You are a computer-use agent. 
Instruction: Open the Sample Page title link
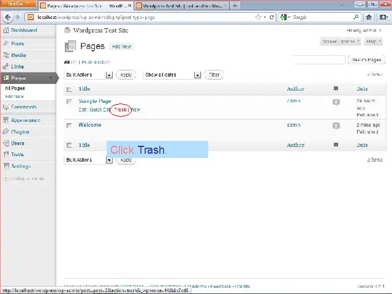point(95,101)
